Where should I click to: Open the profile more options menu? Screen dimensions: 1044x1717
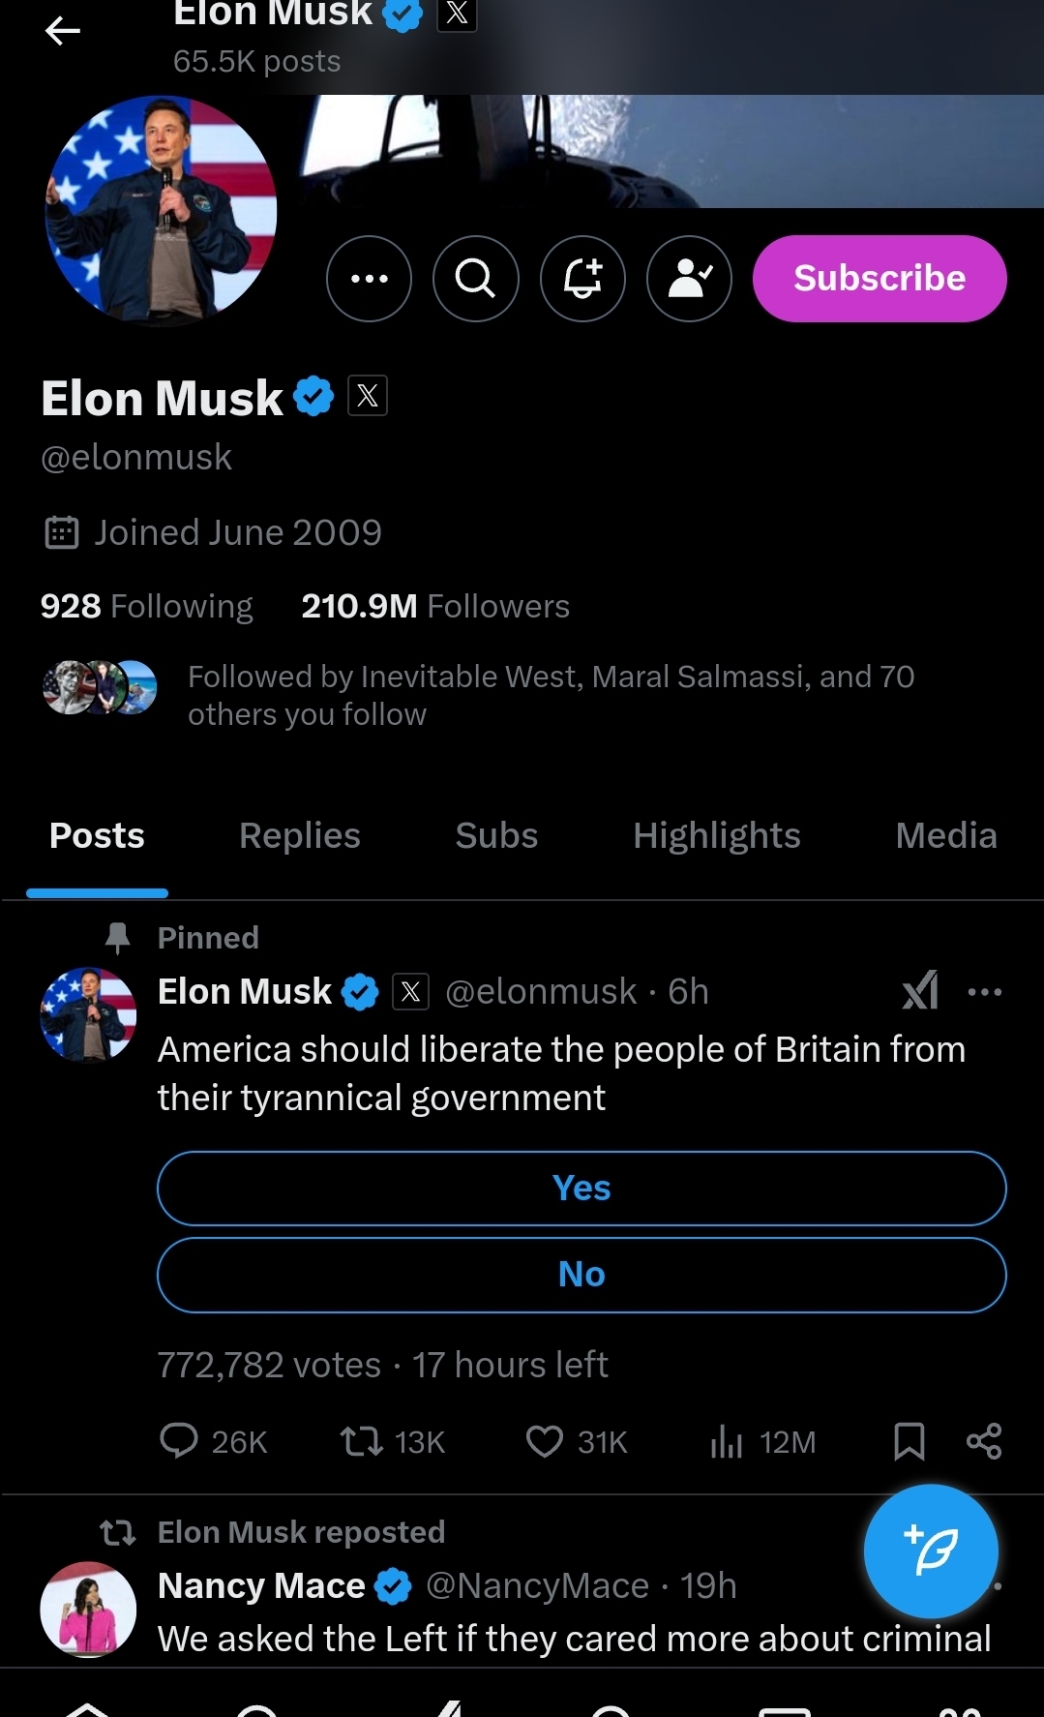(369, 279)
